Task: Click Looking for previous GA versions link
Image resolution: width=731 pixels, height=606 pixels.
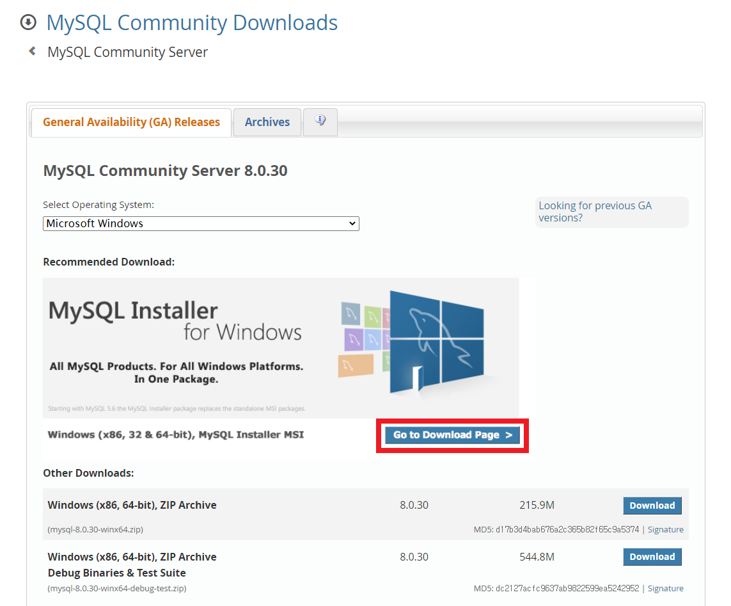Action: [595, 212]
